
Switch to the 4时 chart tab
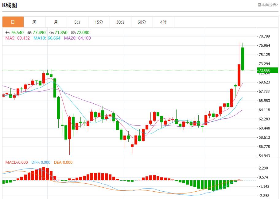[x=163, y=22]
